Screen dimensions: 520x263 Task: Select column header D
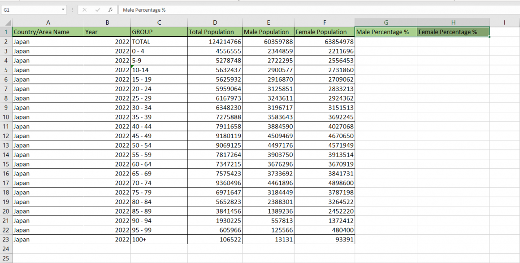click(x=215, y=22)
